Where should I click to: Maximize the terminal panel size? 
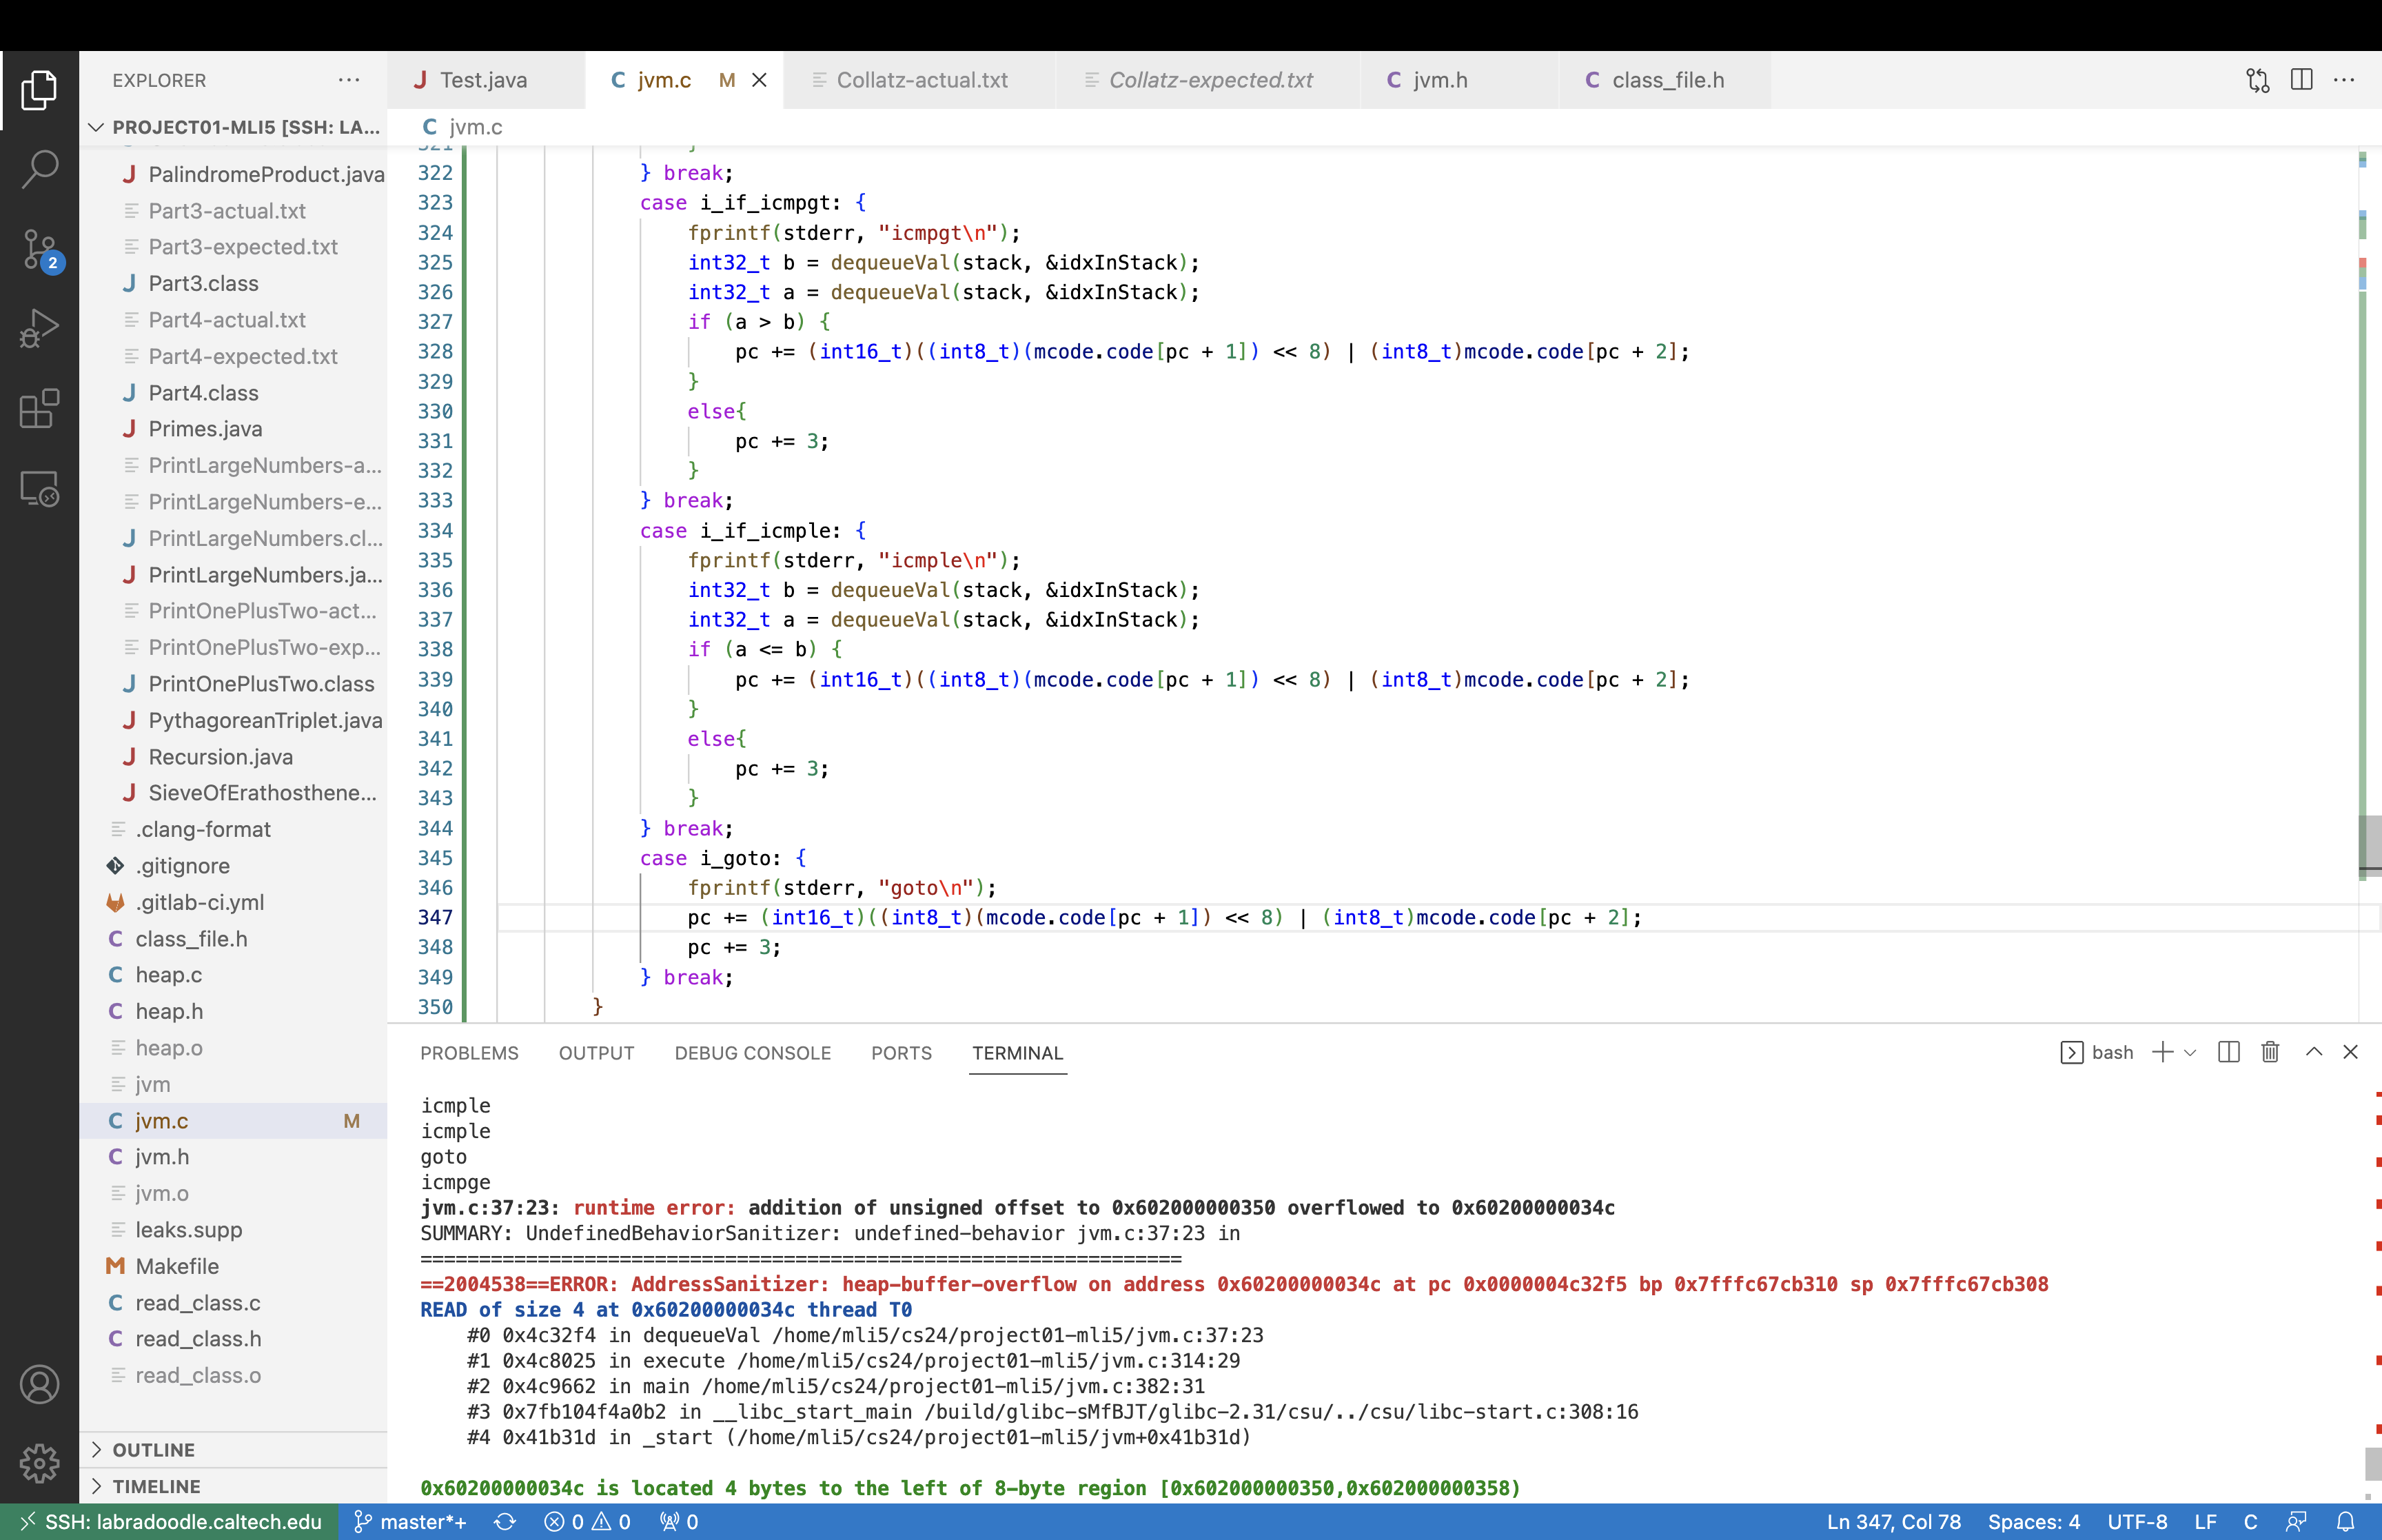point(2313,1052)
